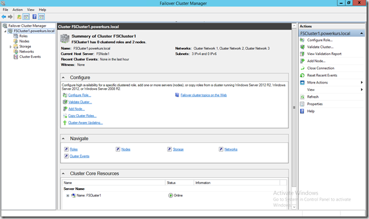Open the View submenu arrow in Actions

pyautogui.click(x=362, y=89)
